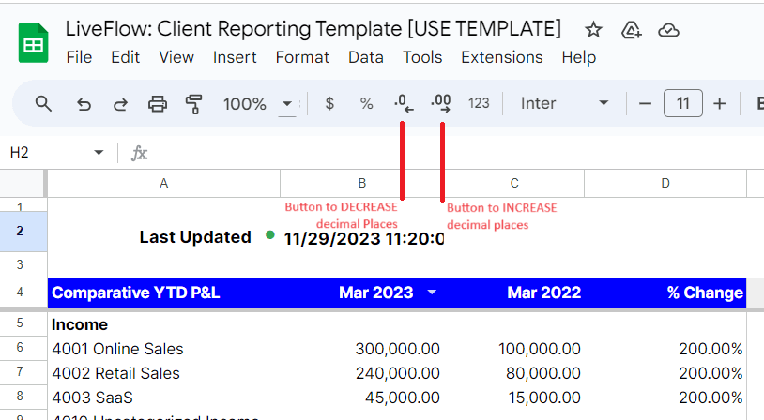
Task: Open the Insert menu
Action: pos(235,57)
